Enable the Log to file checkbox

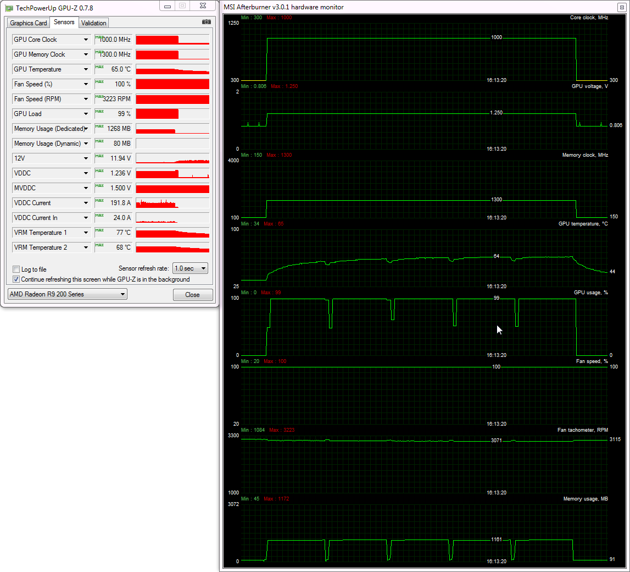coord(16,269)
